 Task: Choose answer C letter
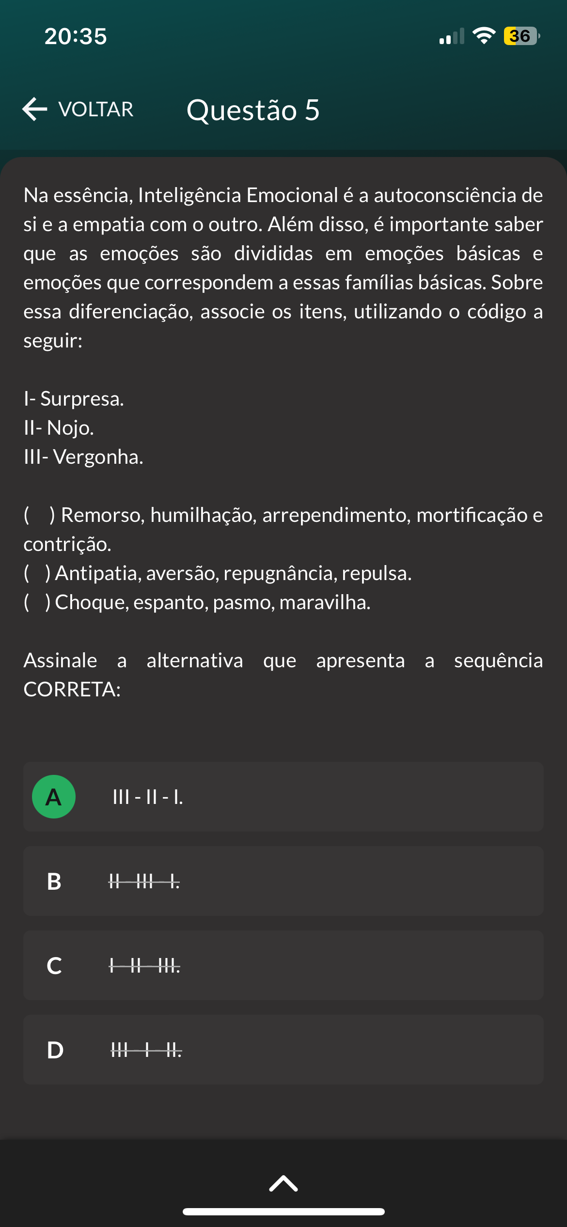point(54,965)
